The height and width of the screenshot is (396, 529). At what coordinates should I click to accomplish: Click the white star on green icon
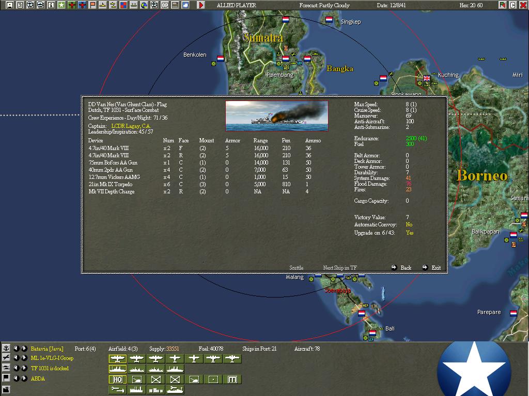click(61, 5)
